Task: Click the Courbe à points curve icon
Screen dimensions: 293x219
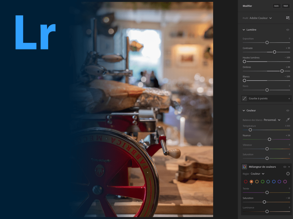Action: click(x=244, y=99)
